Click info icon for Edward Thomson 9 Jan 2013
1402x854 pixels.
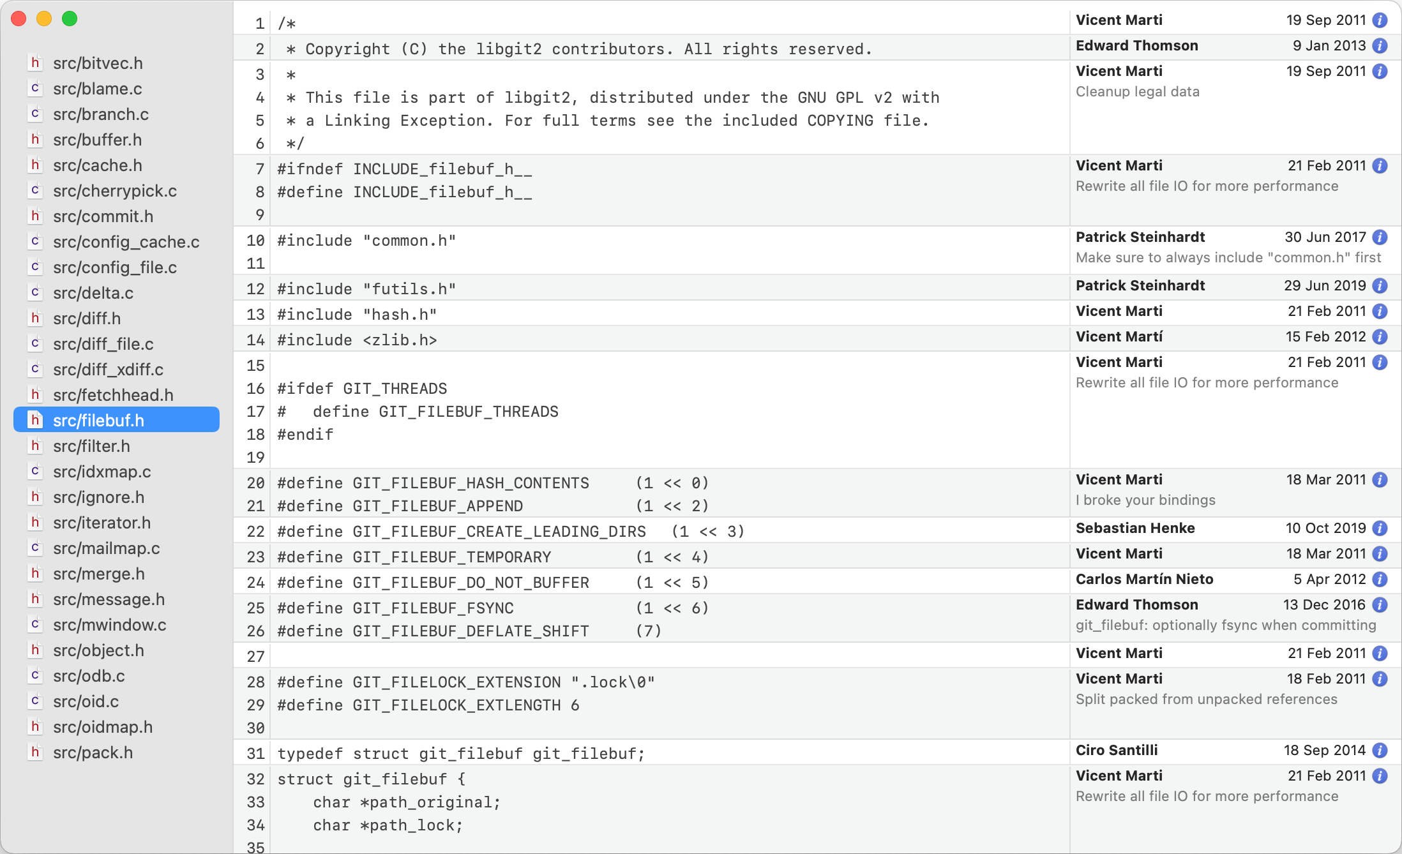[x=1380, y=46]
